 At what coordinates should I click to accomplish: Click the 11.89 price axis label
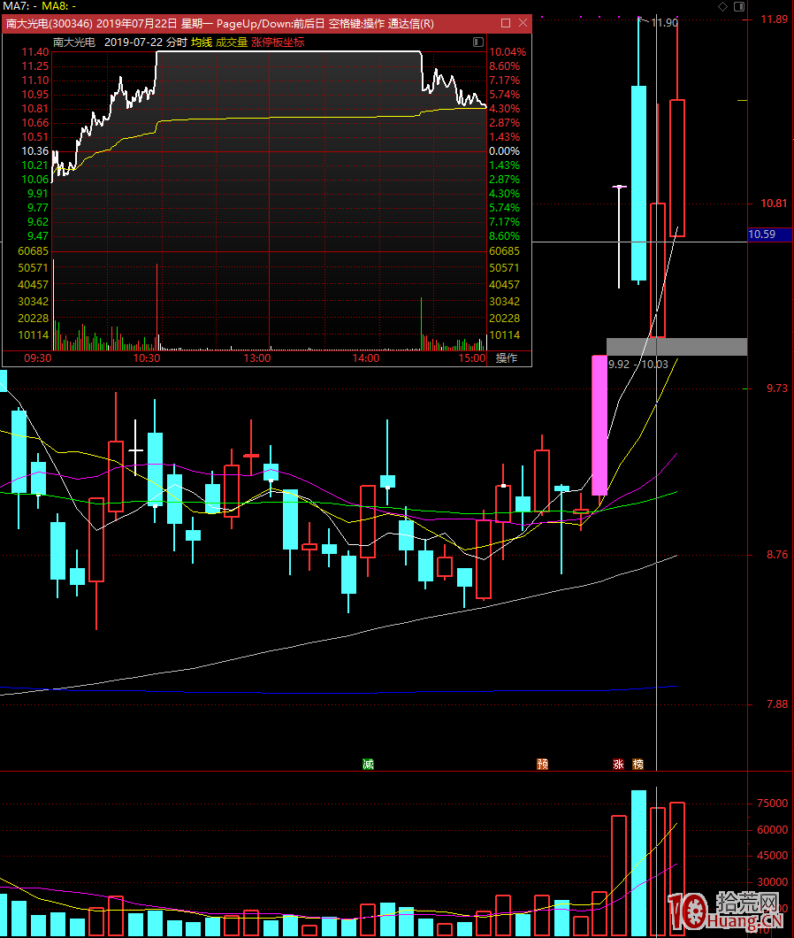tap(774, 19)
